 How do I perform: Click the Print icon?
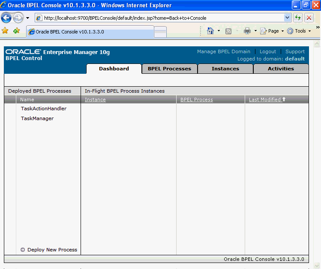tap(247, 31)
